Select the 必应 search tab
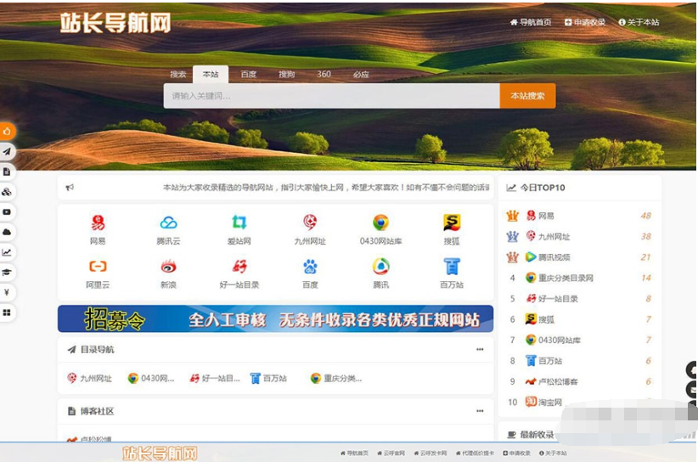The height and width of the screenshot is (462, 698). tap(361, 75)
